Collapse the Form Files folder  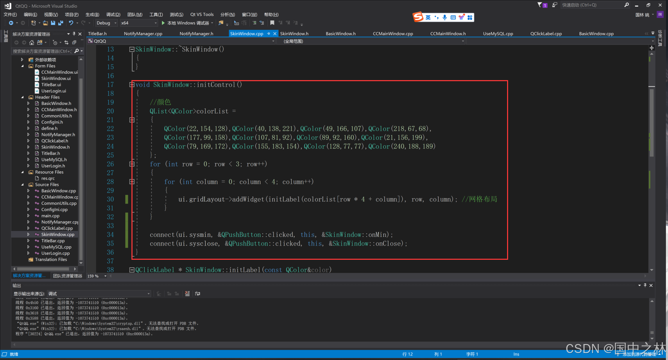point(23,66)
